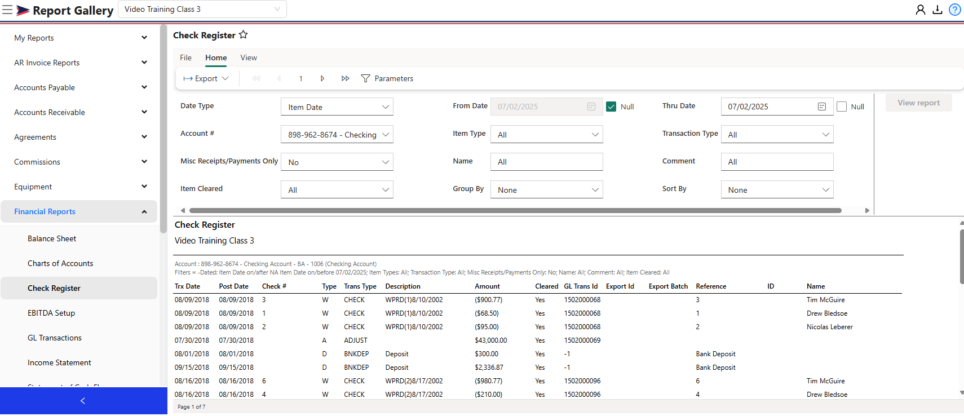Open Income Statement report
The image size is (964, 416).
59,362
